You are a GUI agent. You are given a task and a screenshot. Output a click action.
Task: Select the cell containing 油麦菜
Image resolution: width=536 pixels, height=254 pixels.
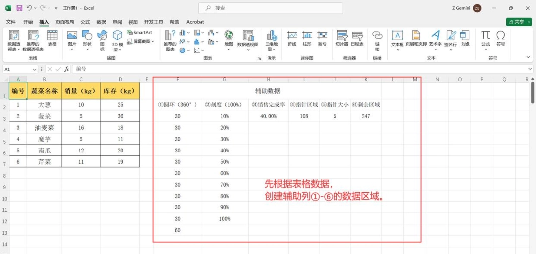pyautogui.click(x=44, y=128)
